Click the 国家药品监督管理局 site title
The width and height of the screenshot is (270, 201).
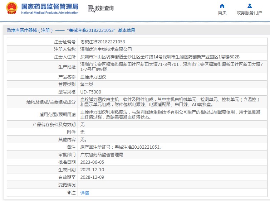(49, 6)
